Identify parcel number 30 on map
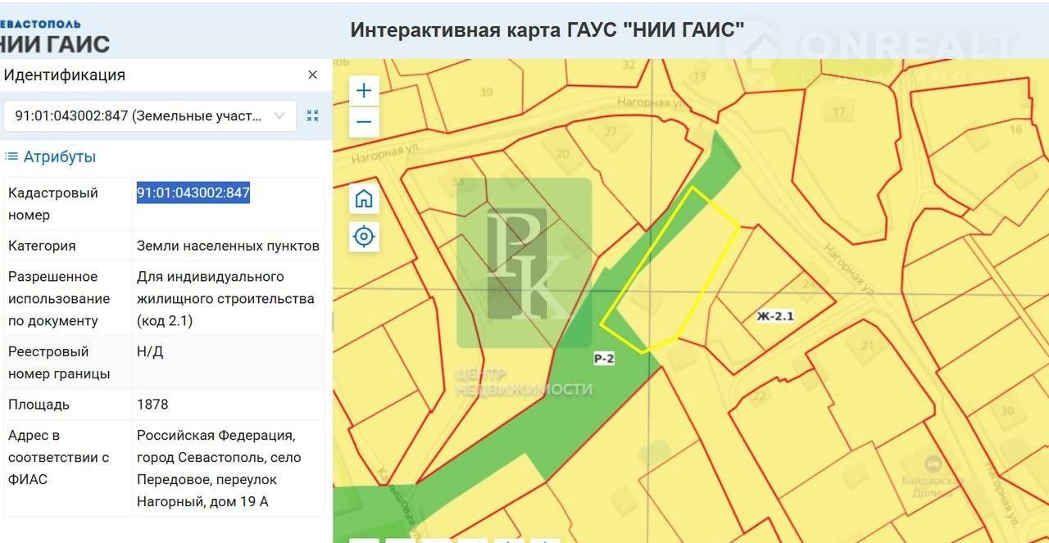Viewport: 1049px width, 543px height. click(1007, 410)
